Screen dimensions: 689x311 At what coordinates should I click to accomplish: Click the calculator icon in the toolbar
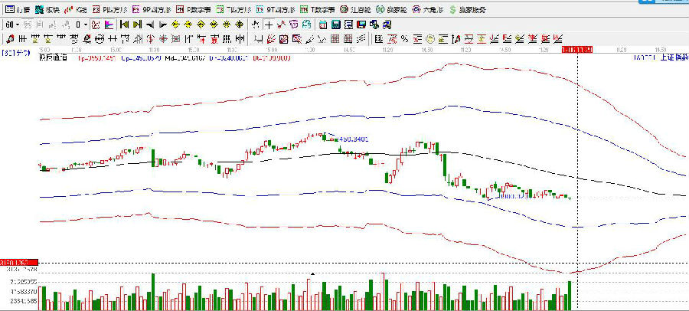pyautogui.click(x=323, y=25)
